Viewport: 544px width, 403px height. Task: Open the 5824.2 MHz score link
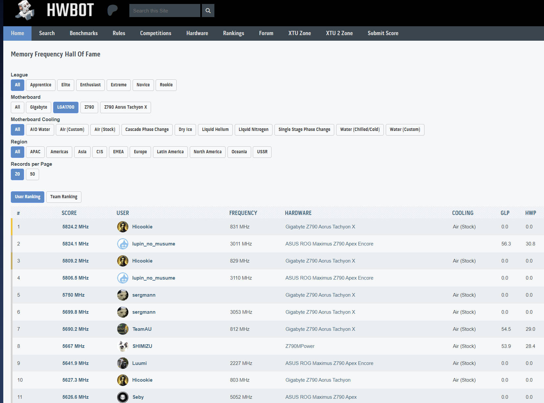click(x=76, y=227)
